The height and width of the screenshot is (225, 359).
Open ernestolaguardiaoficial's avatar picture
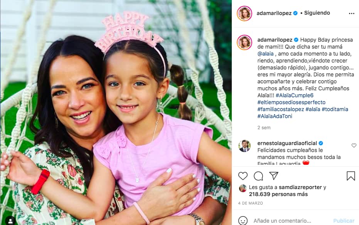point(244,146)
